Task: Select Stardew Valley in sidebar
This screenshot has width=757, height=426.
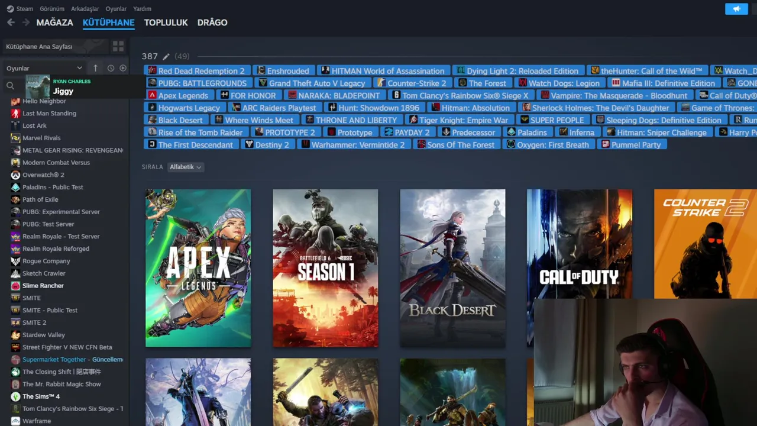Action: pyautogui.click(x=44, y=335)
